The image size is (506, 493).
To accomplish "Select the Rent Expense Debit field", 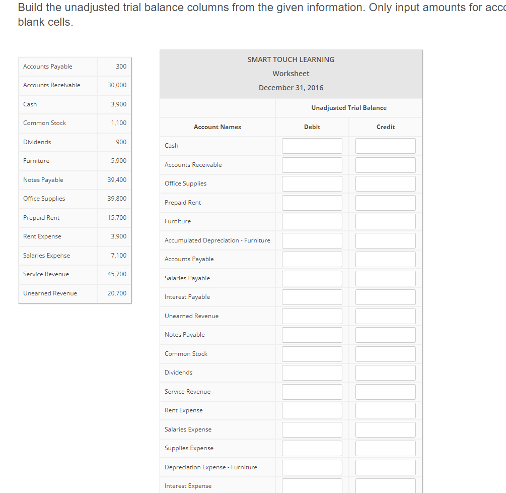I will pos(312,410).
